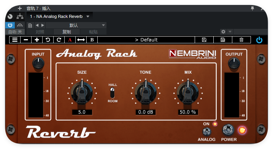Open the routing sidechain icon

(20, 16)
